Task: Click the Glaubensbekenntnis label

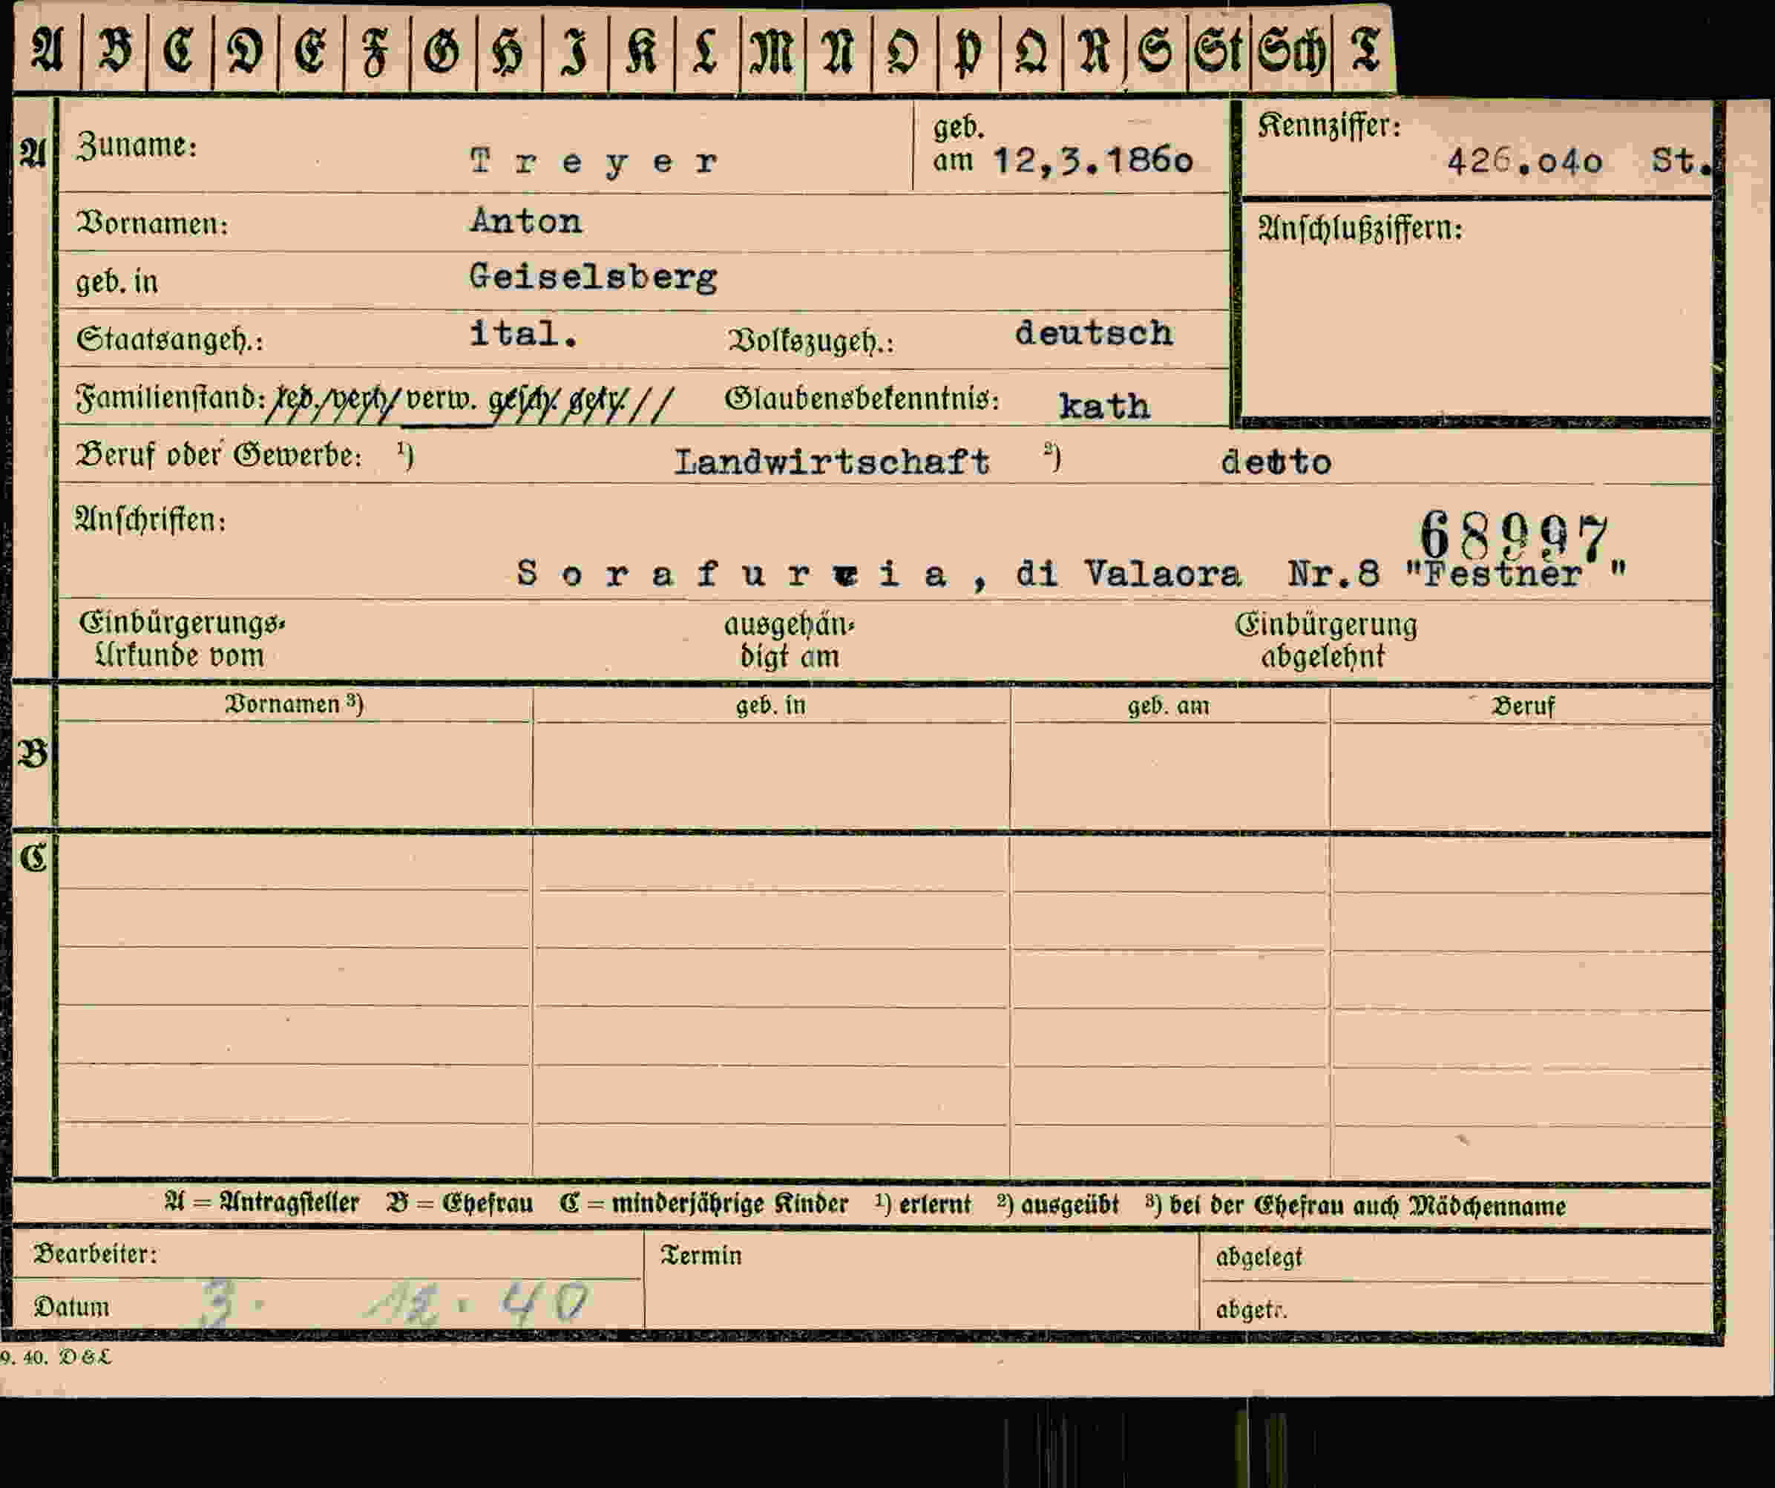Action: click(x=862, y=399)
